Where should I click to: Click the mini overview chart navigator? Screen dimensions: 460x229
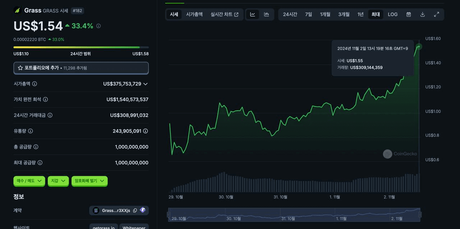[294, 215]
